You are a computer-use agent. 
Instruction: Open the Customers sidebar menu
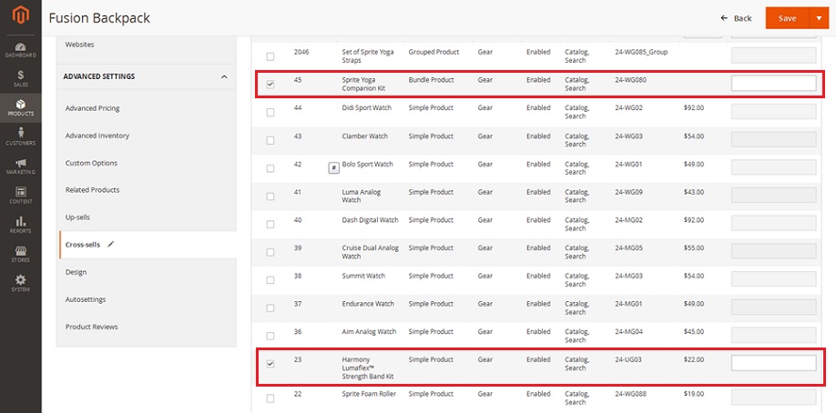(20, 137)
